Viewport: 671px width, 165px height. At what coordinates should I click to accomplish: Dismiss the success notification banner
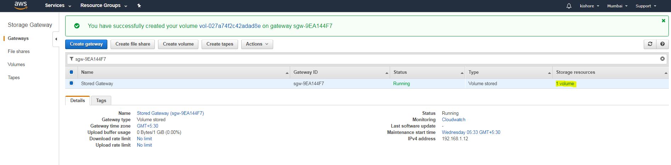pos(664,21)
